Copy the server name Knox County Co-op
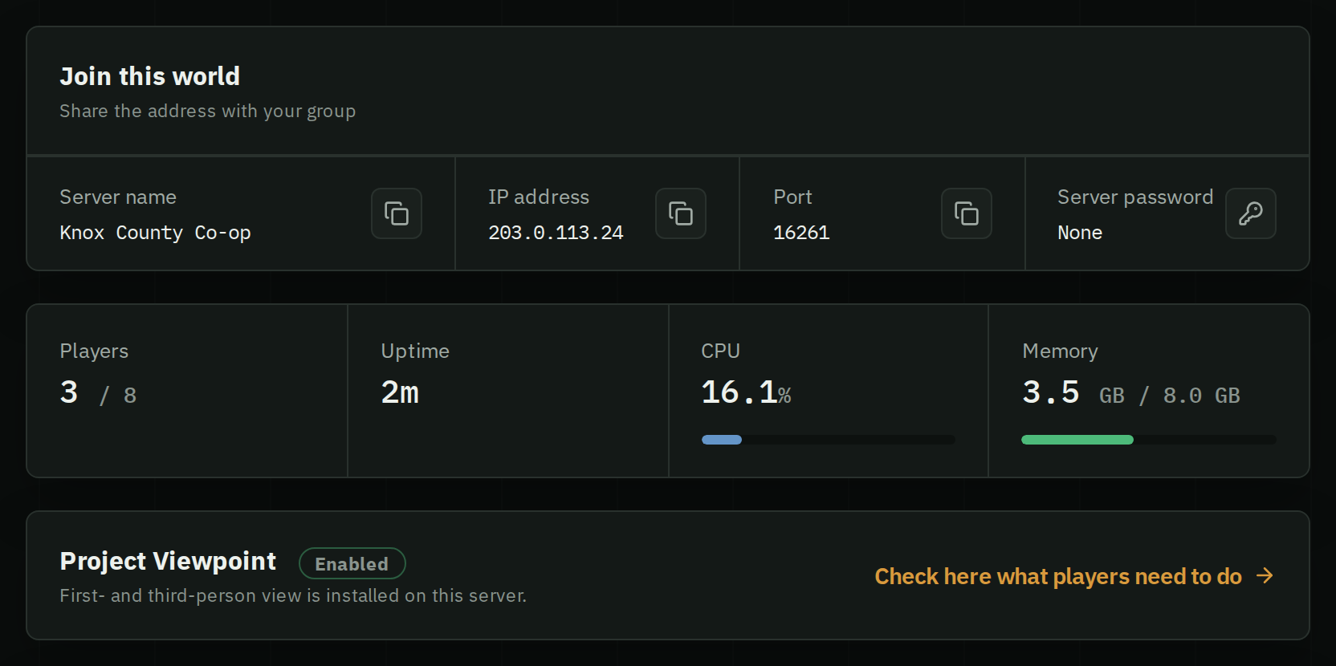This screenshot has width=1336, height=666. point(397,213)
